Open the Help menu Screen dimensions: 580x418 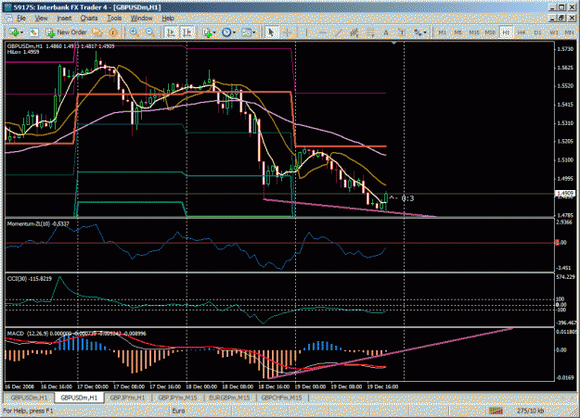point(168,19)
